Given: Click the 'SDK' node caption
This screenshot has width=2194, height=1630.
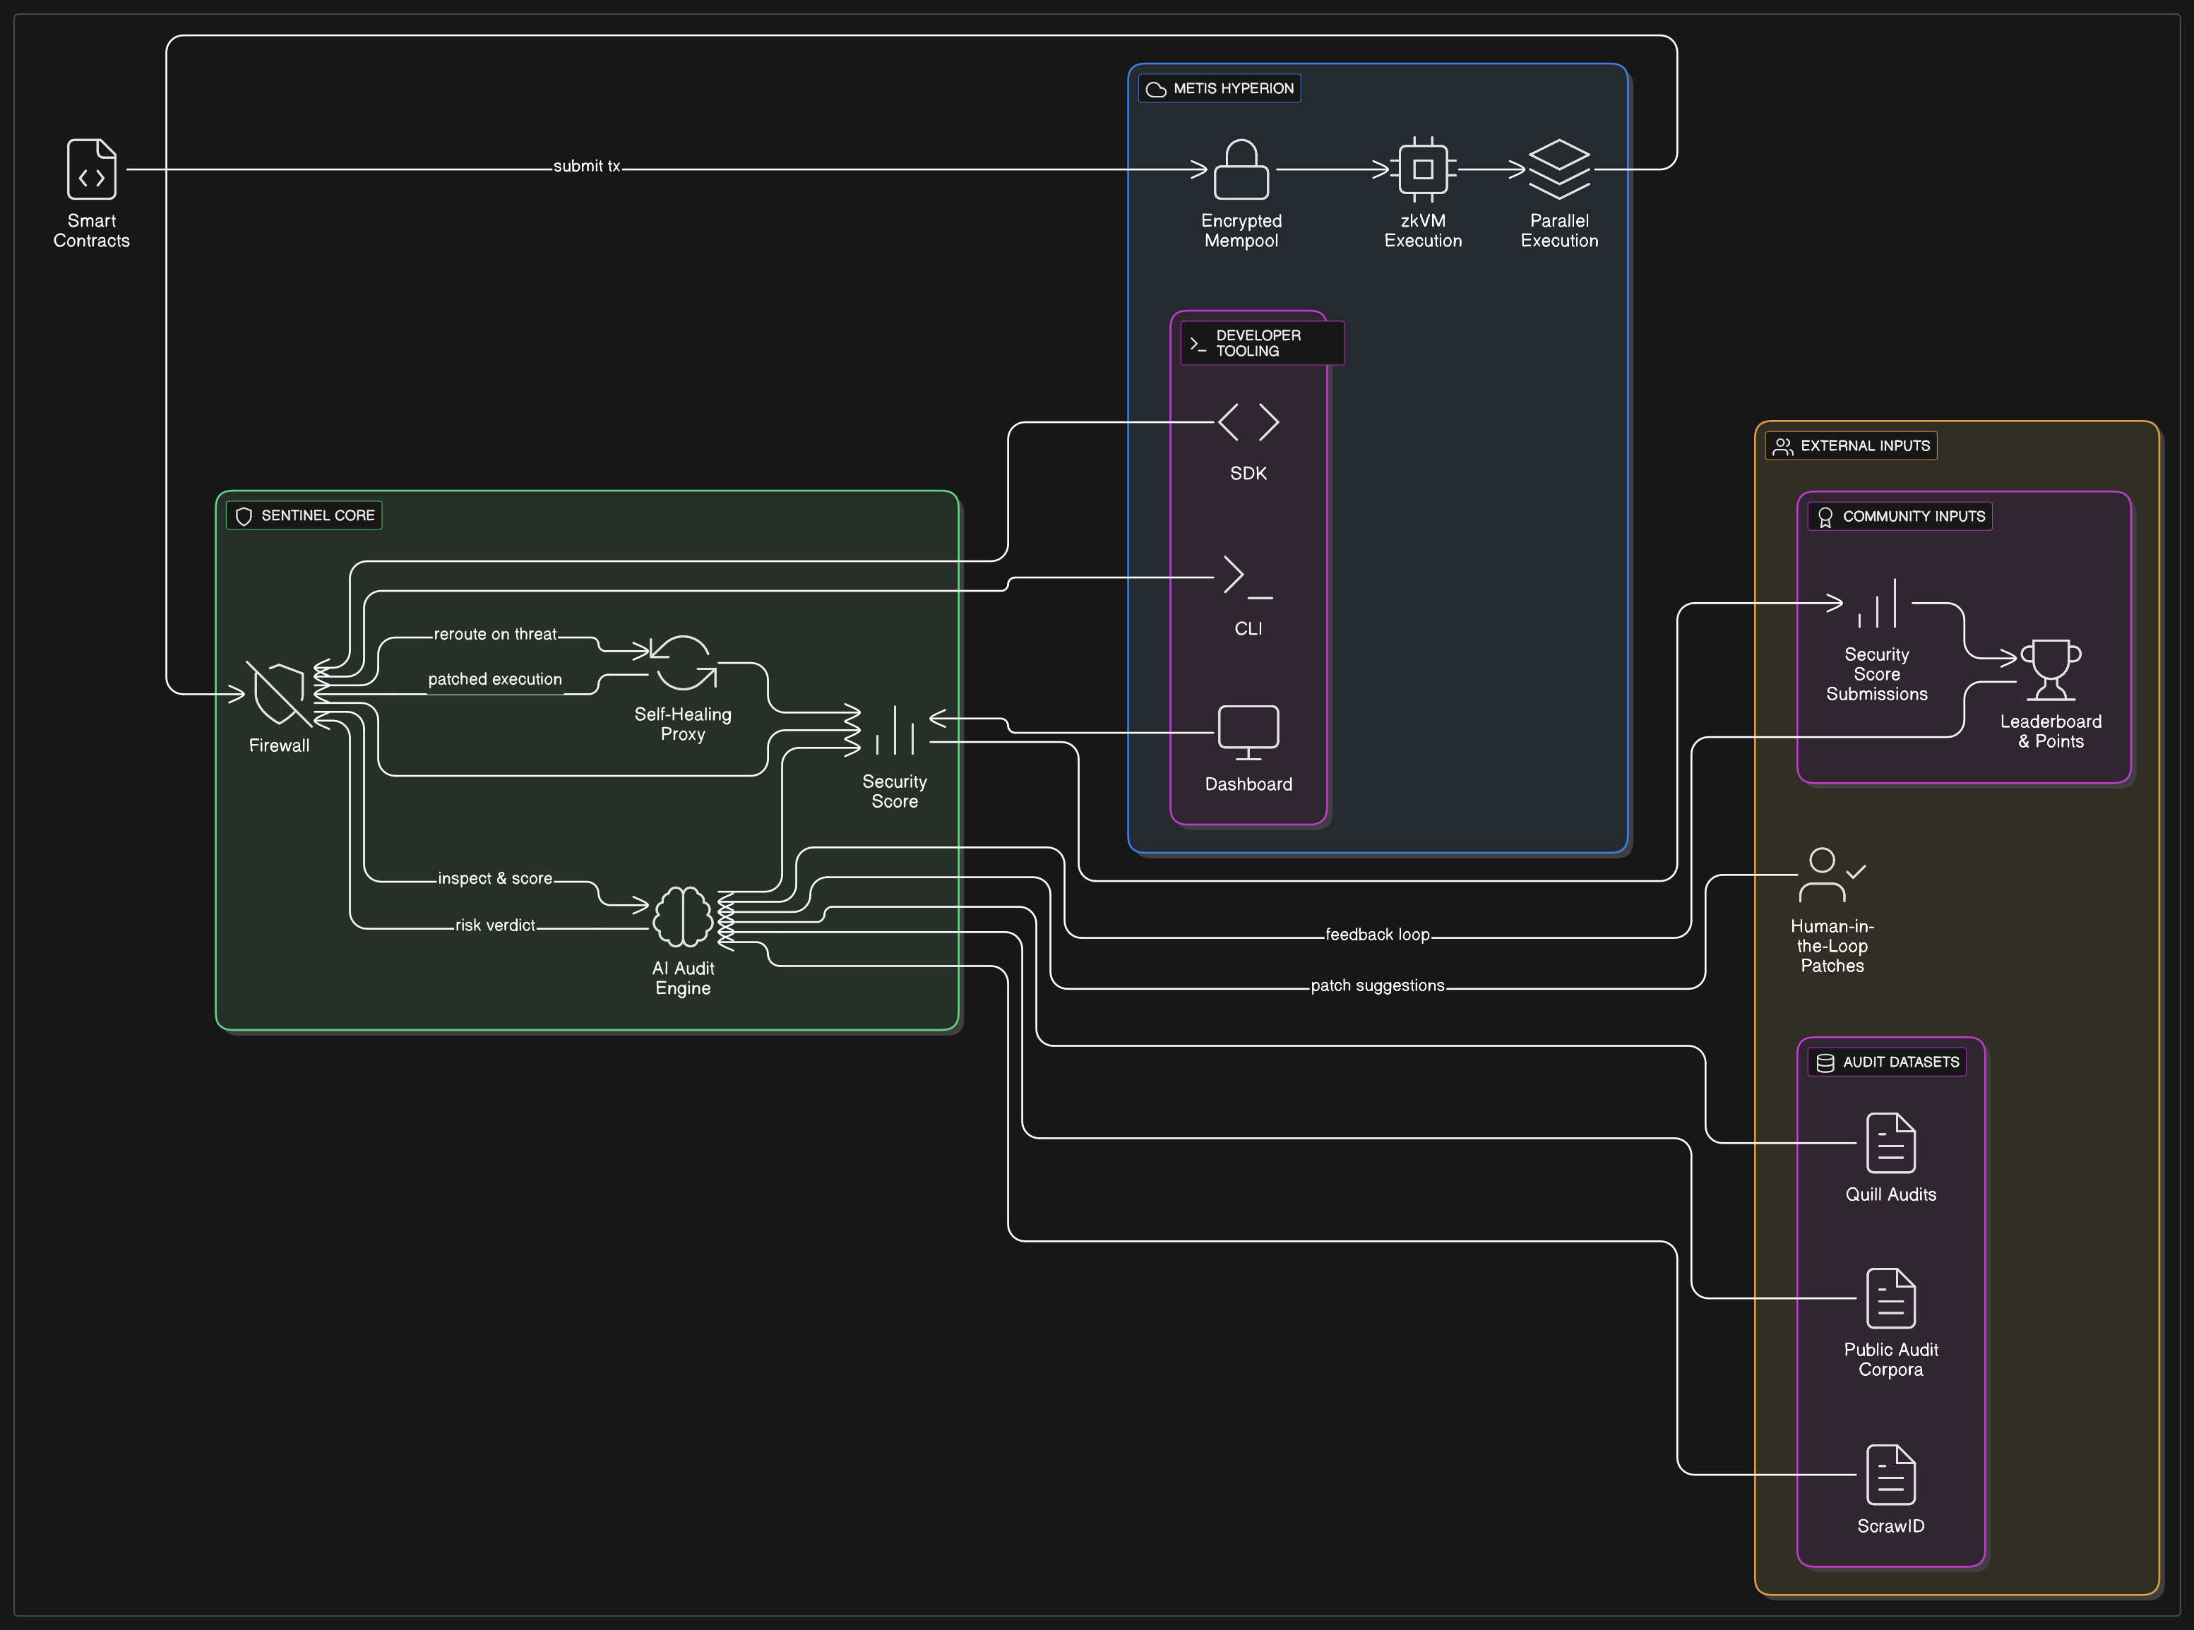Looking at the screenshot, I should click(x=1248, y=472).
